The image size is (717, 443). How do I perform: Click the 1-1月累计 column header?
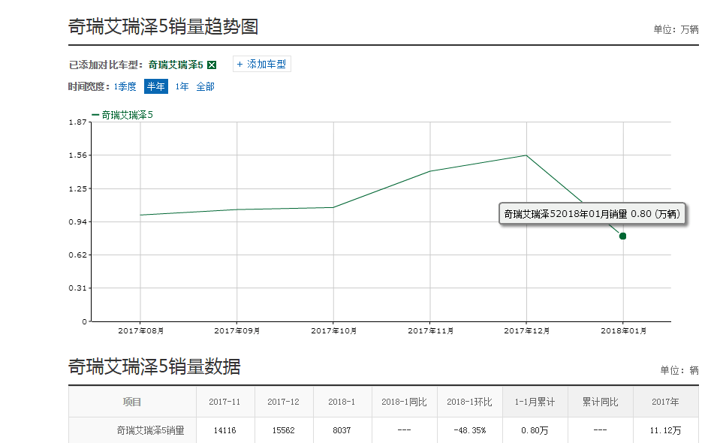pos(535,402)
